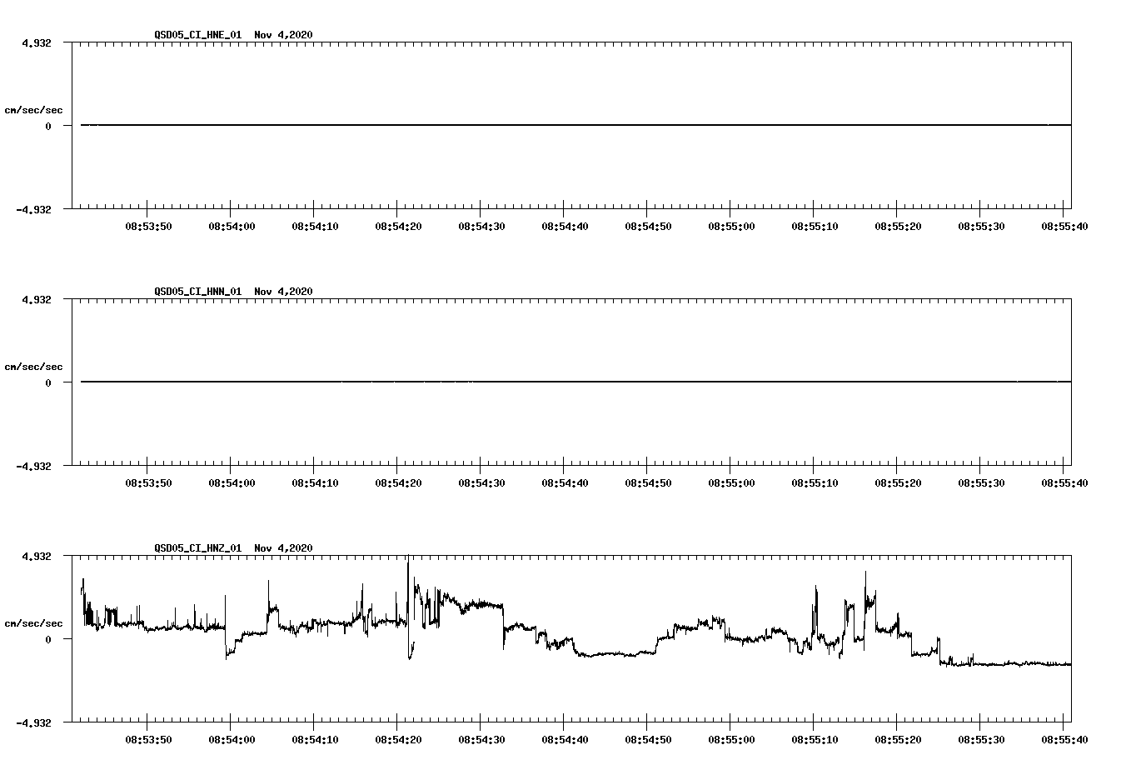The image size is (1131, 770).
Task: Select the zero baseline label on the HNN plot
Action: point(47,382)
